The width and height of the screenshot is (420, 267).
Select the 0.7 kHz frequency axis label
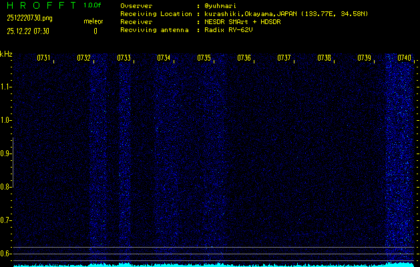(x=6, y=220)
